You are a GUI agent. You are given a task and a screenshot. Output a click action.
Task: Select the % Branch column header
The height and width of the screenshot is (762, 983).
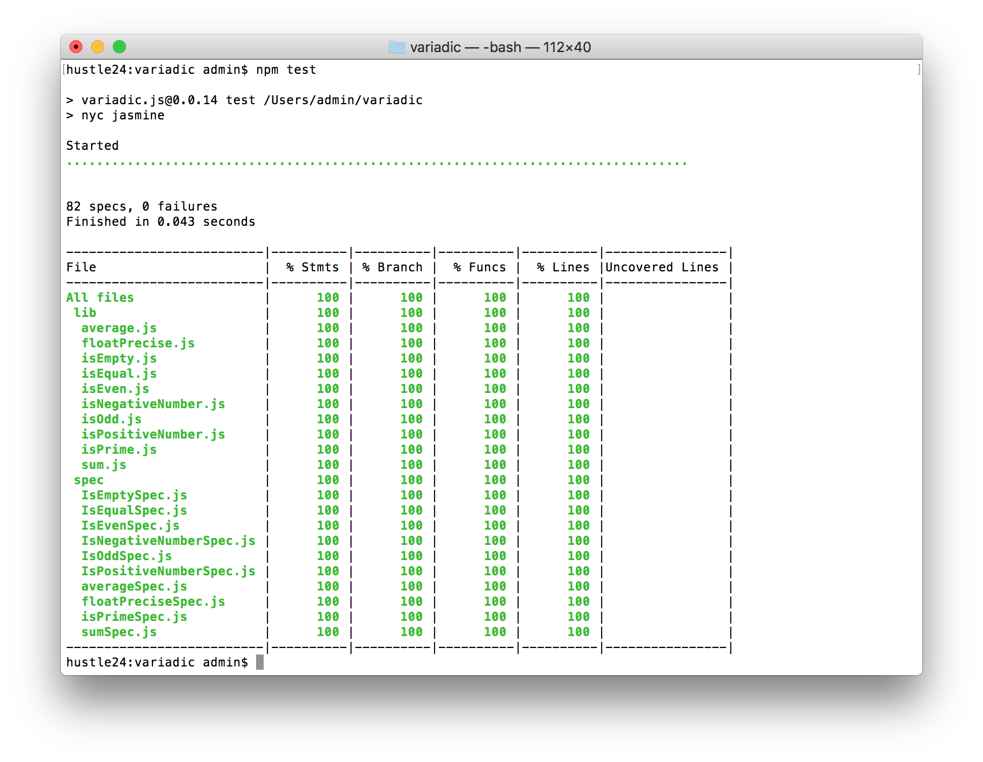click(x=392, y=267)
